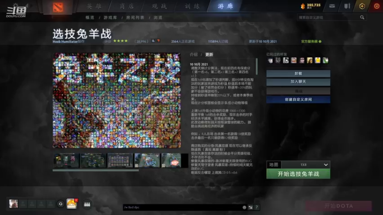Click the 官方服务器 info icon
Screen dimensions: 383x215
click(x=320, y=42)
